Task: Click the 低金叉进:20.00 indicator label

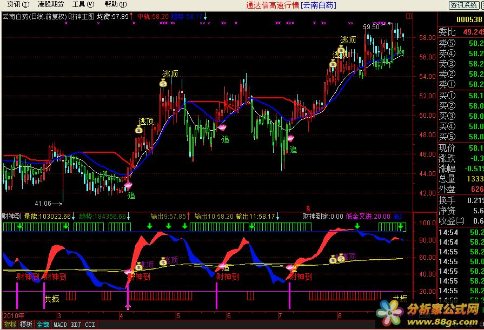Action: click(368, 217)
